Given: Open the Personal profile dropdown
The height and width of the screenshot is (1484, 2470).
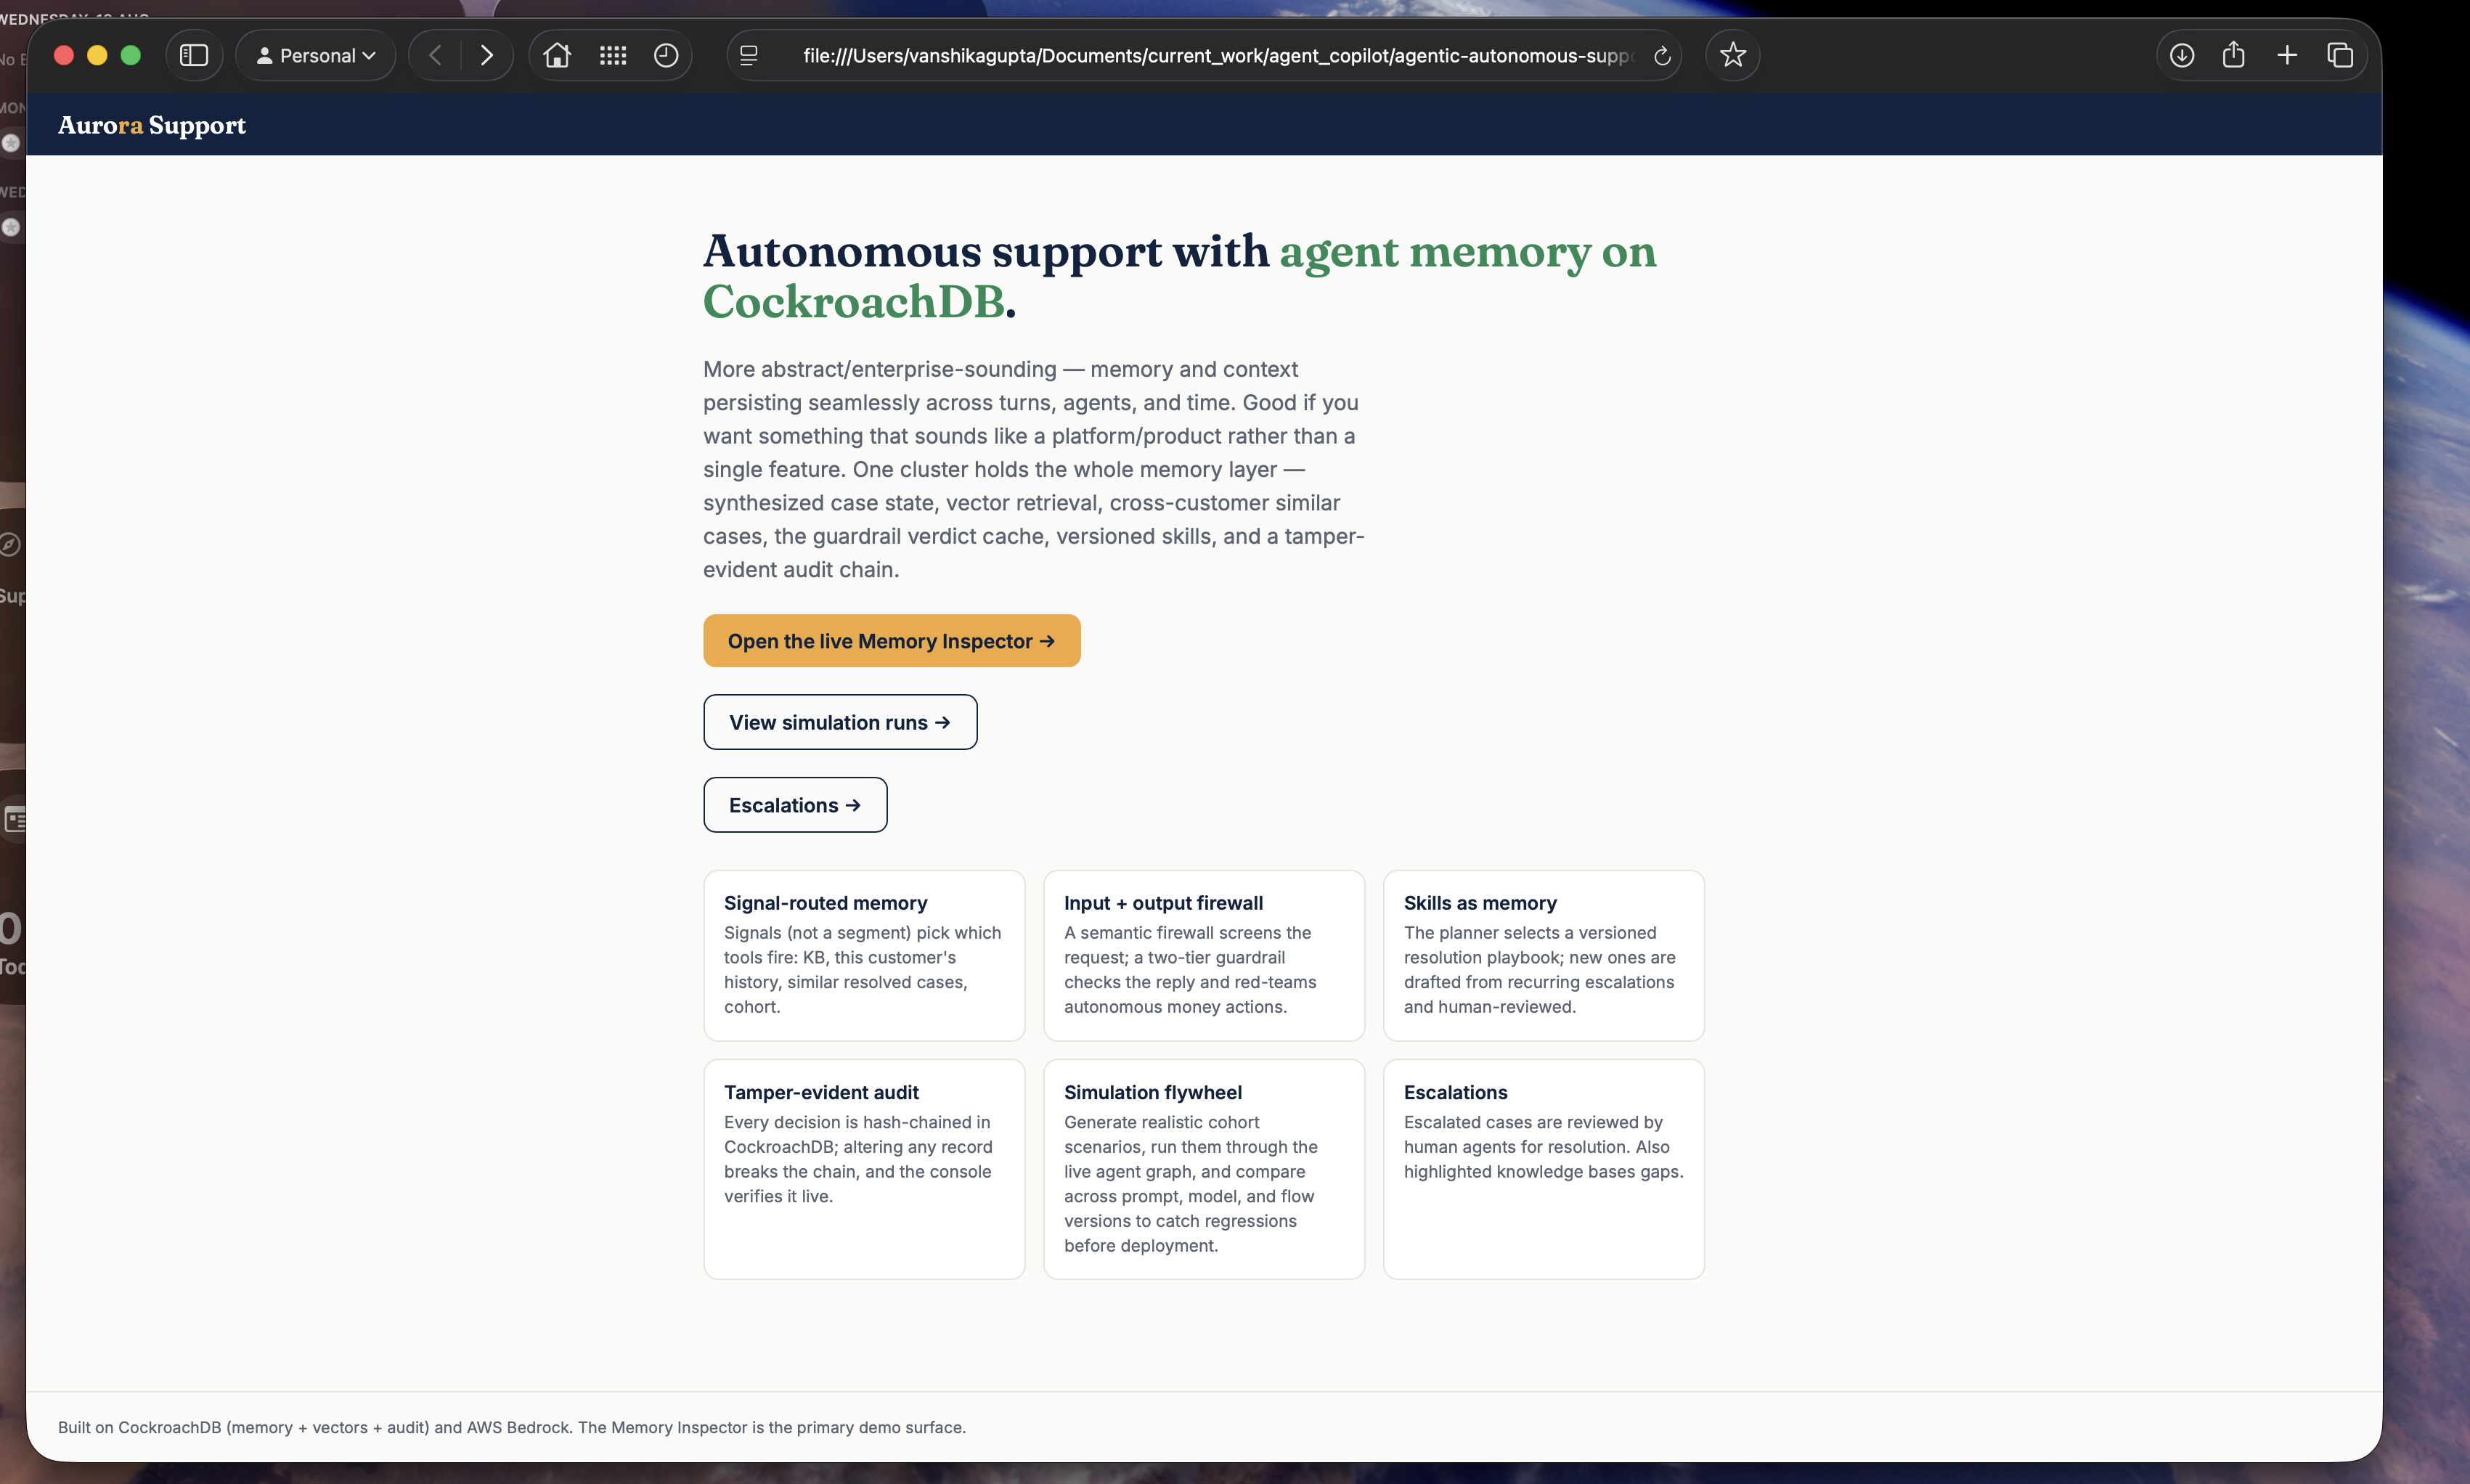Looking at the screenshot, I should coord(316,56).
